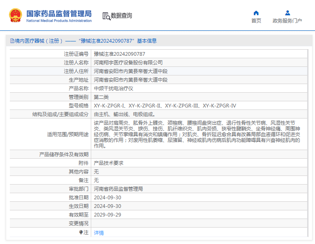Select 河南翔宇医疗设备股份有限公司 registrant name

(128, 63)
